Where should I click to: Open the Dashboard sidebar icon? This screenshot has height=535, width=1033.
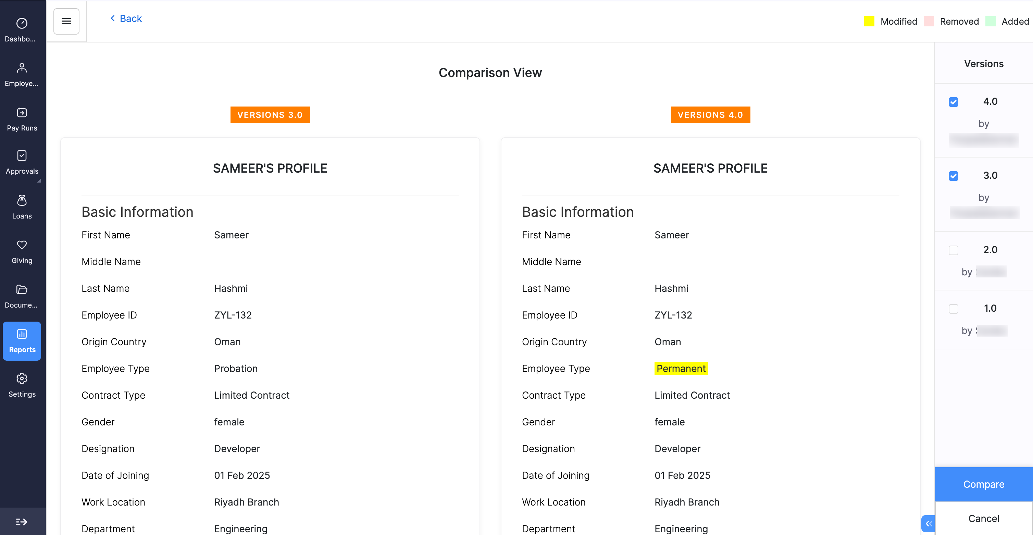(22, 23)
